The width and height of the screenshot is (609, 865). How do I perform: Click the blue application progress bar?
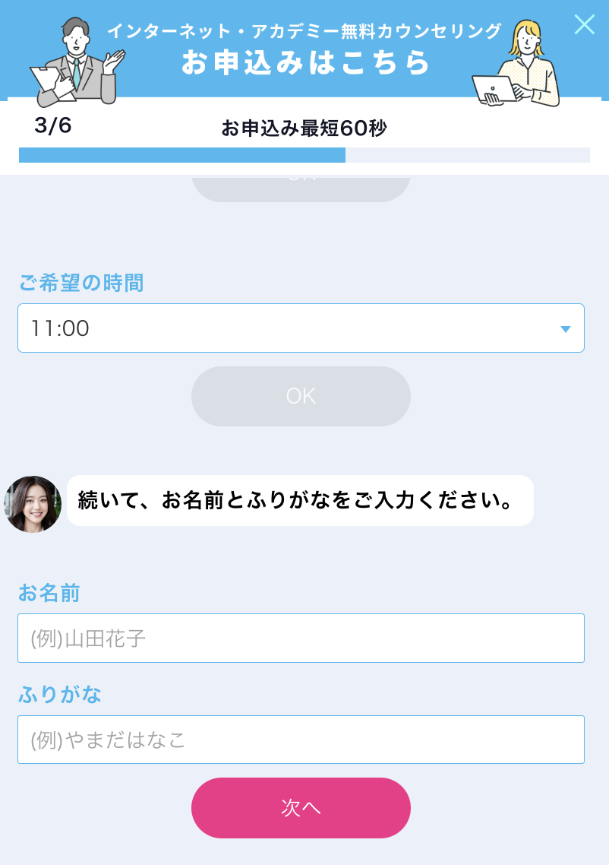click(x=182, y=155)
